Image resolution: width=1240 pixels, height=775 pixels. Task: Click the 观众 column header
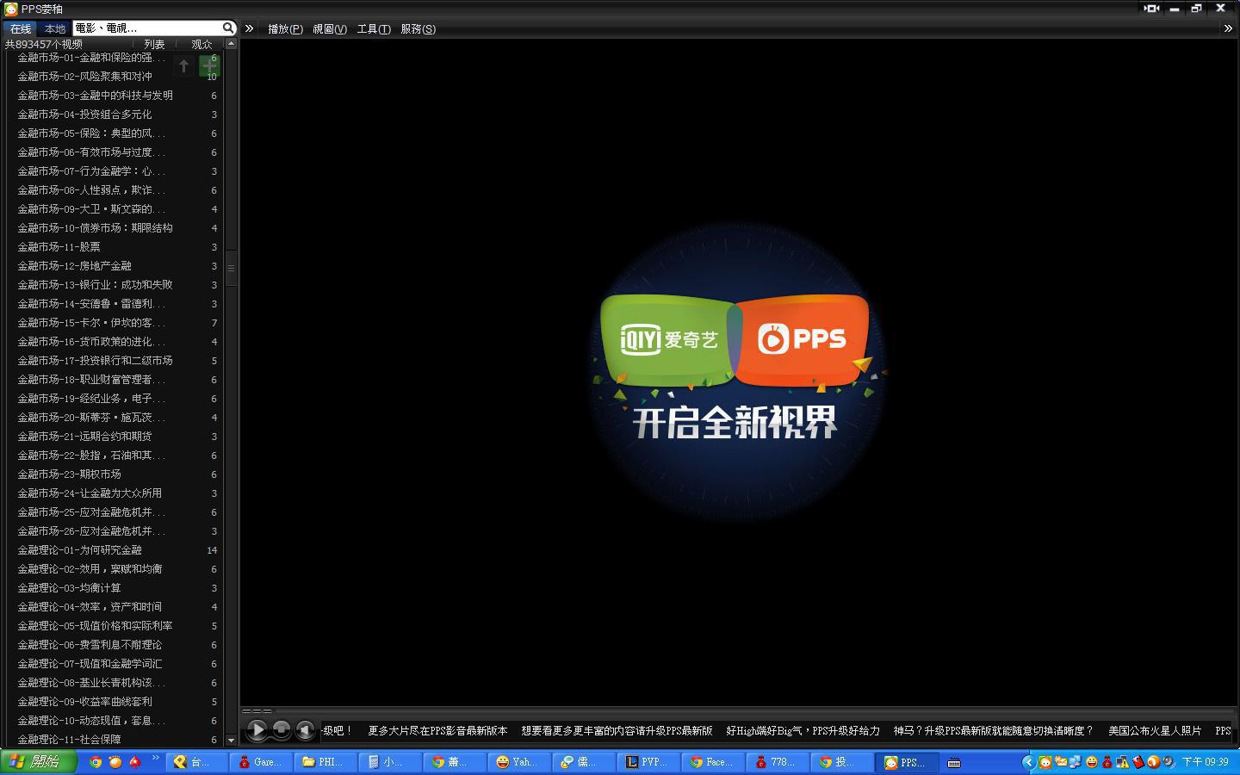(x=201, y=44)
